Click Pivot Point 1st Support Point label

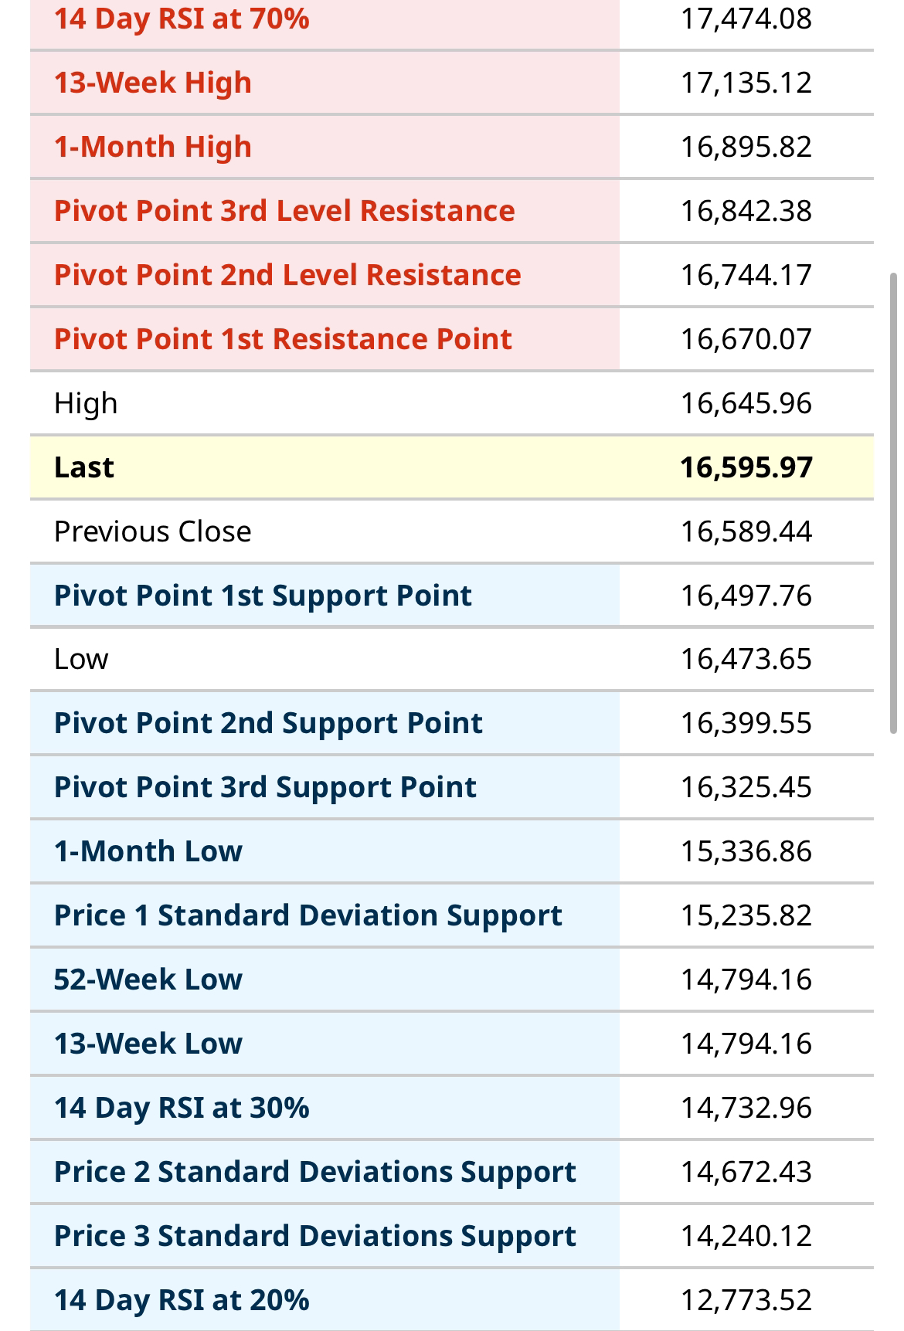(263, 596)
